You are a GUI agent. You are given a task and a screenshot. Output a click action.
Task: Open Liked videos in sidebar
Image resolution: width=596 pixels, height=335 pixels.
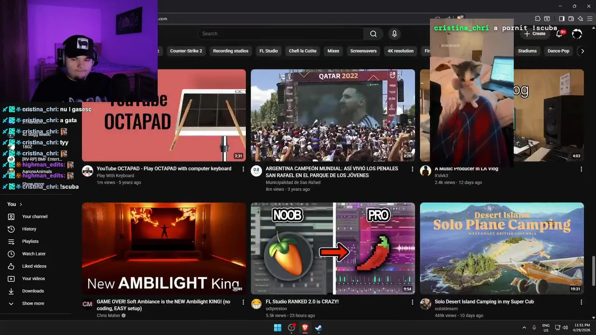click(34, 266)
